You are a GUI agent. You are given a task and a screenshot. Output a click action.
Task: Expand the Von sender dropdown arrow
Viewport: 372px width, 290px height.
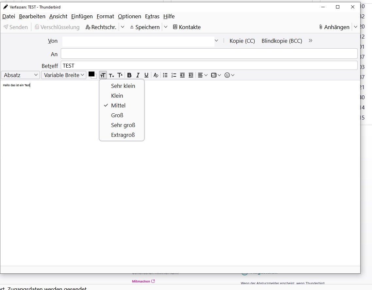(x=216, y=41)
